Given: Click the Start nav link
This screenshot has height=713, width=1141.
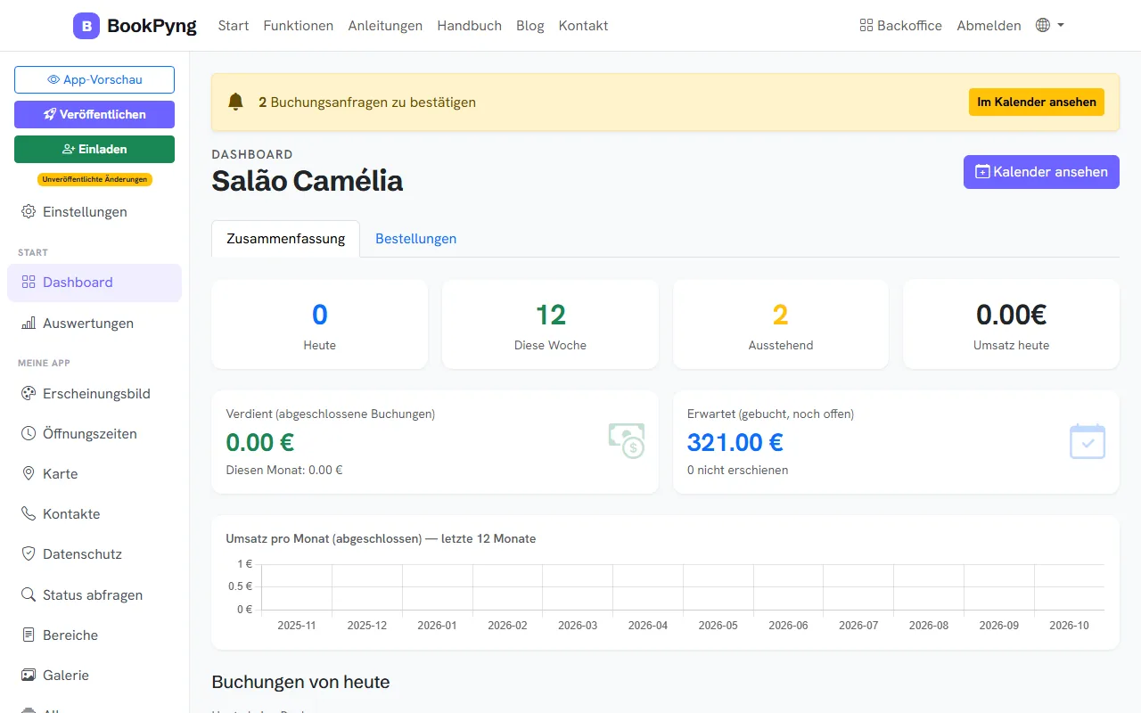Looking at the screenshot, I should pyautogui.click(x=234, y=26).
